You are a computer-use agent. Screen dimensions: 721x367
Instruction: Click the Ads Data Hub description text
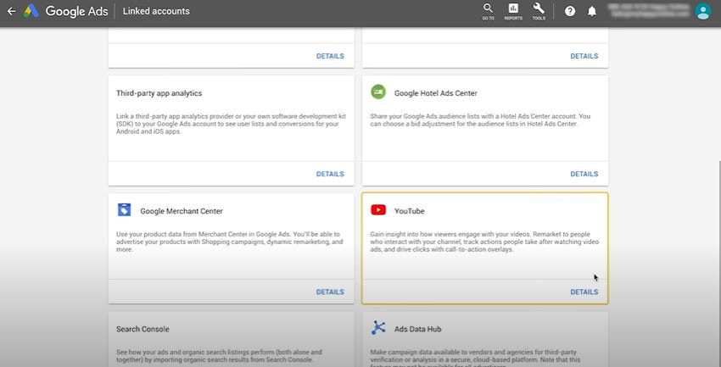pyautogui.click(x=475, y=358)
